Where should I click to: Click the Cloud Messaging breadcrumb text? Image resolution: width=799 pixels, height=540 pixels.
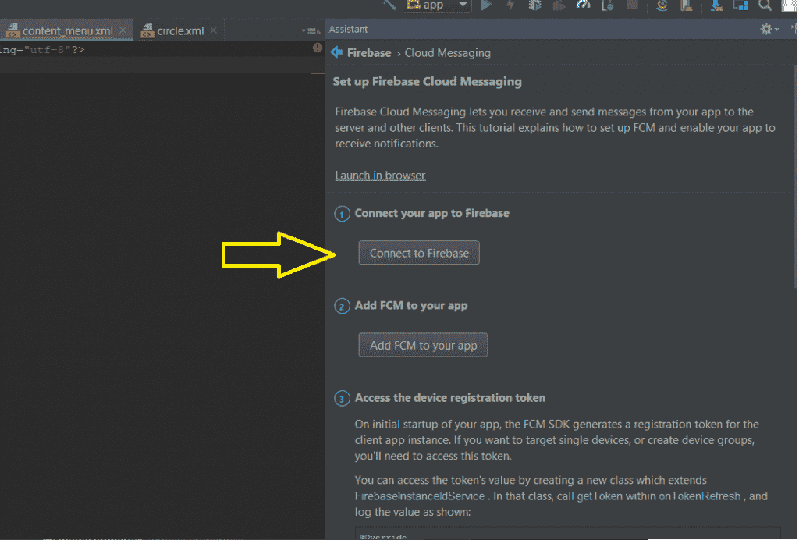tap(447, 53)
